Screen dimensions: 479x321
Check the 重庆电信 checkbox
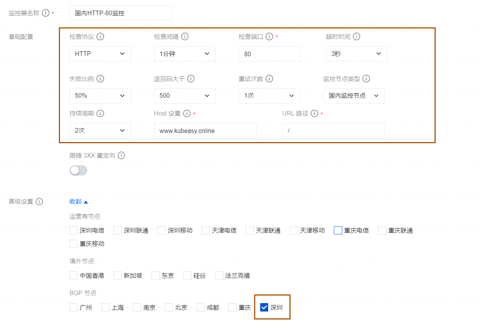[x=338, y=230]
